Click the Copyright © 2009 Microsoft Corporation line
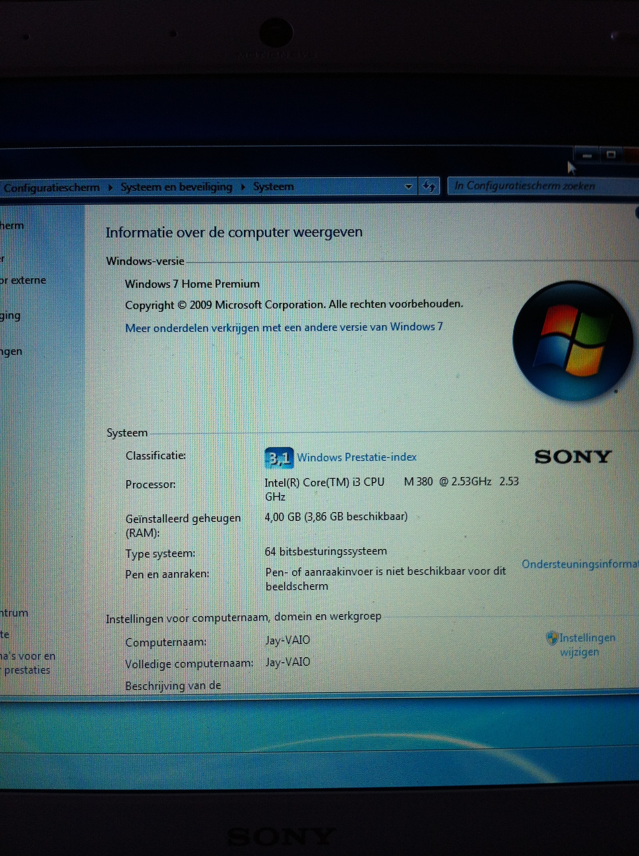This screenshot has height=856, width=639. click(294, 304)
